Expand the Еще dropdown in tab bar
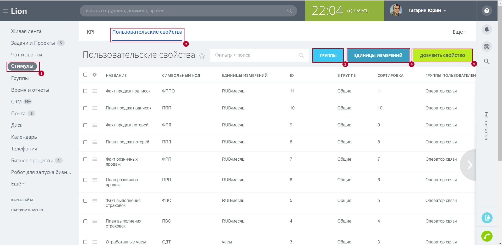Viewport: 502px width, 245px height. pos(459,32)
